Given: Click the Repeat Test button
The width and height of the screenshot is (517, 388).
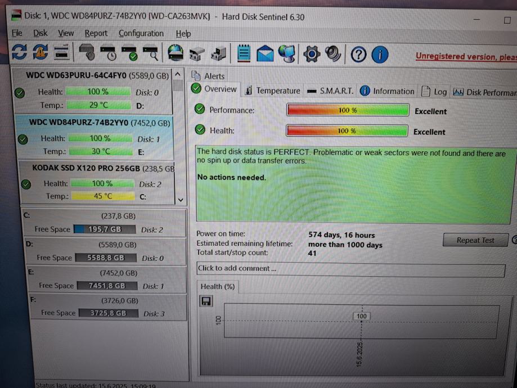Looking at the screenshot, I should tap(475, 240).
